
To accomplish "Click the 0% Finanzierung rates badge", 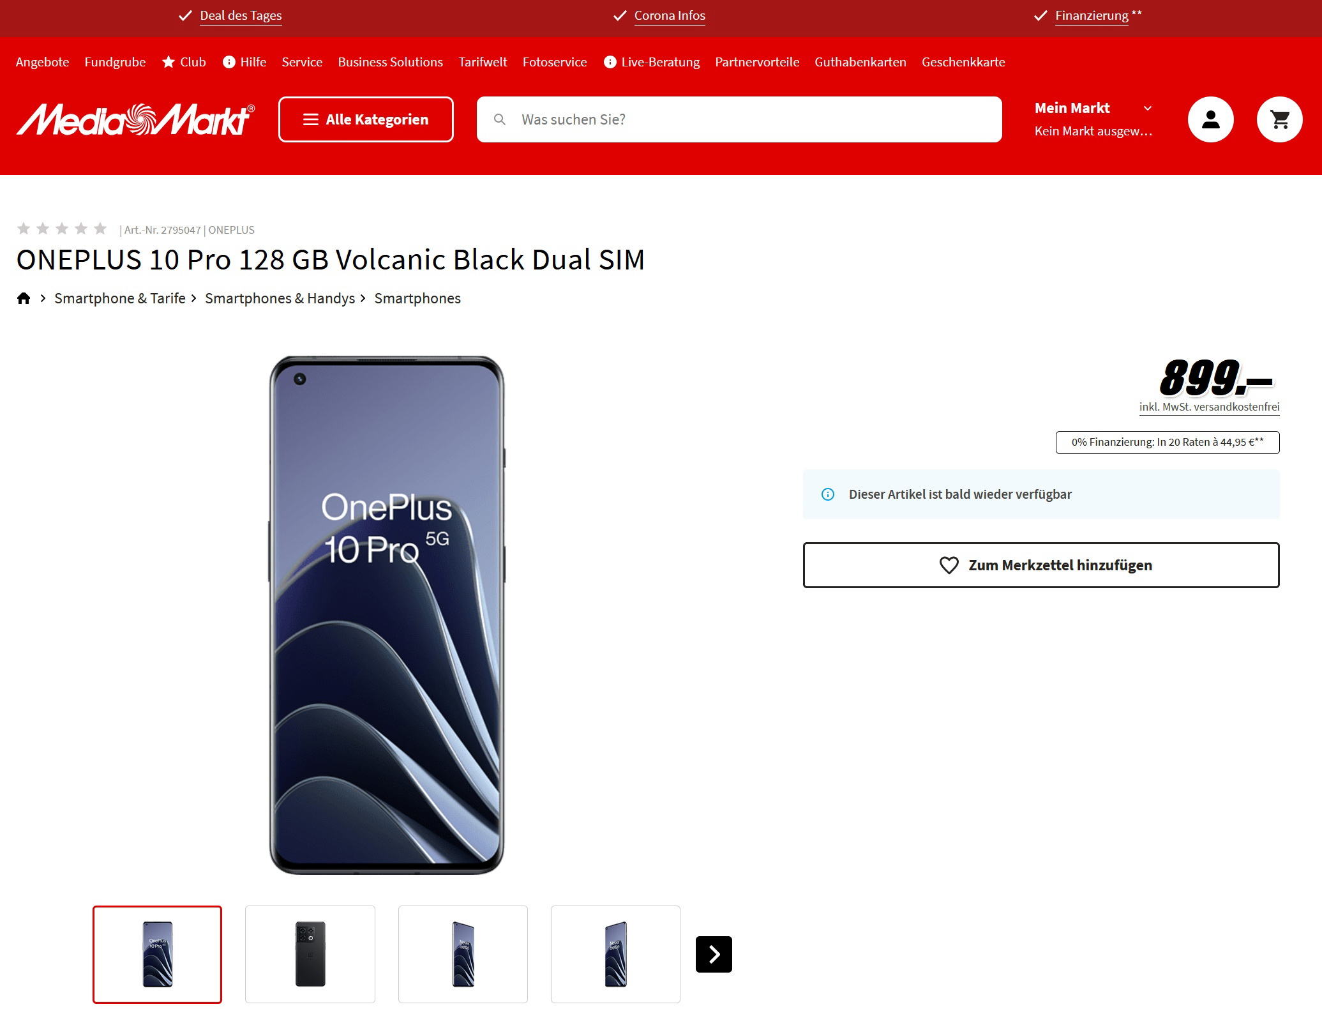I will [1168, 443].
